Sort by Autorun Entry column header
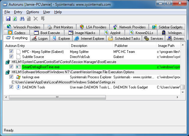 [36, 46]
